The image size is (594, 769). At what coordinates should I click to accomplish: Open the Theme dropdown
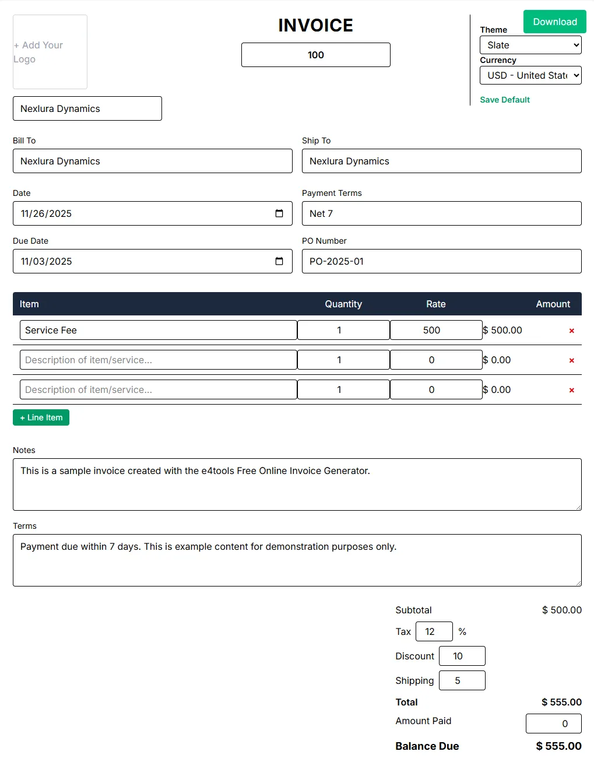point(530,45)
